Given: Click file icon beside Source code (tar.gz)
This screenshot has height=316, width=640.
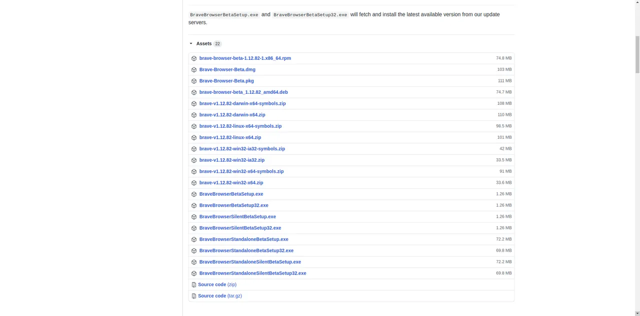Looking at the screenshot, I should [194, 296].
